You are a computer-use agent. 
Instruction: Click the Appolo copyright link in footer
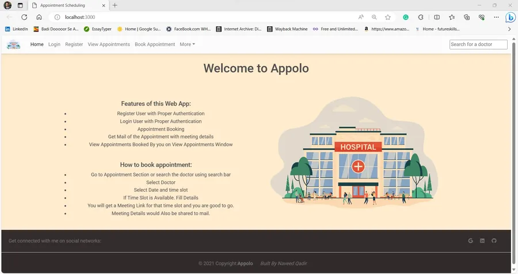pos(245,264)
